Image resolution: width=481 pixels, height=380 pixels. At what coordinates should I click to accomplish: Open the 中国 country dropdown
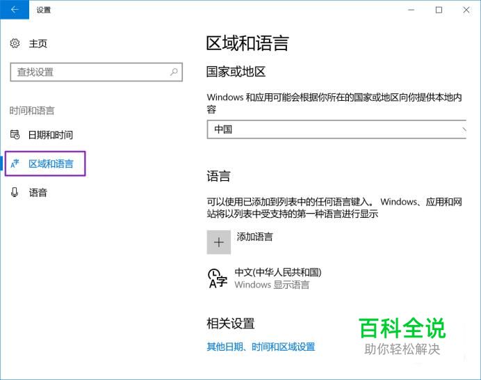pyautogui.click(x=336, y=129)
